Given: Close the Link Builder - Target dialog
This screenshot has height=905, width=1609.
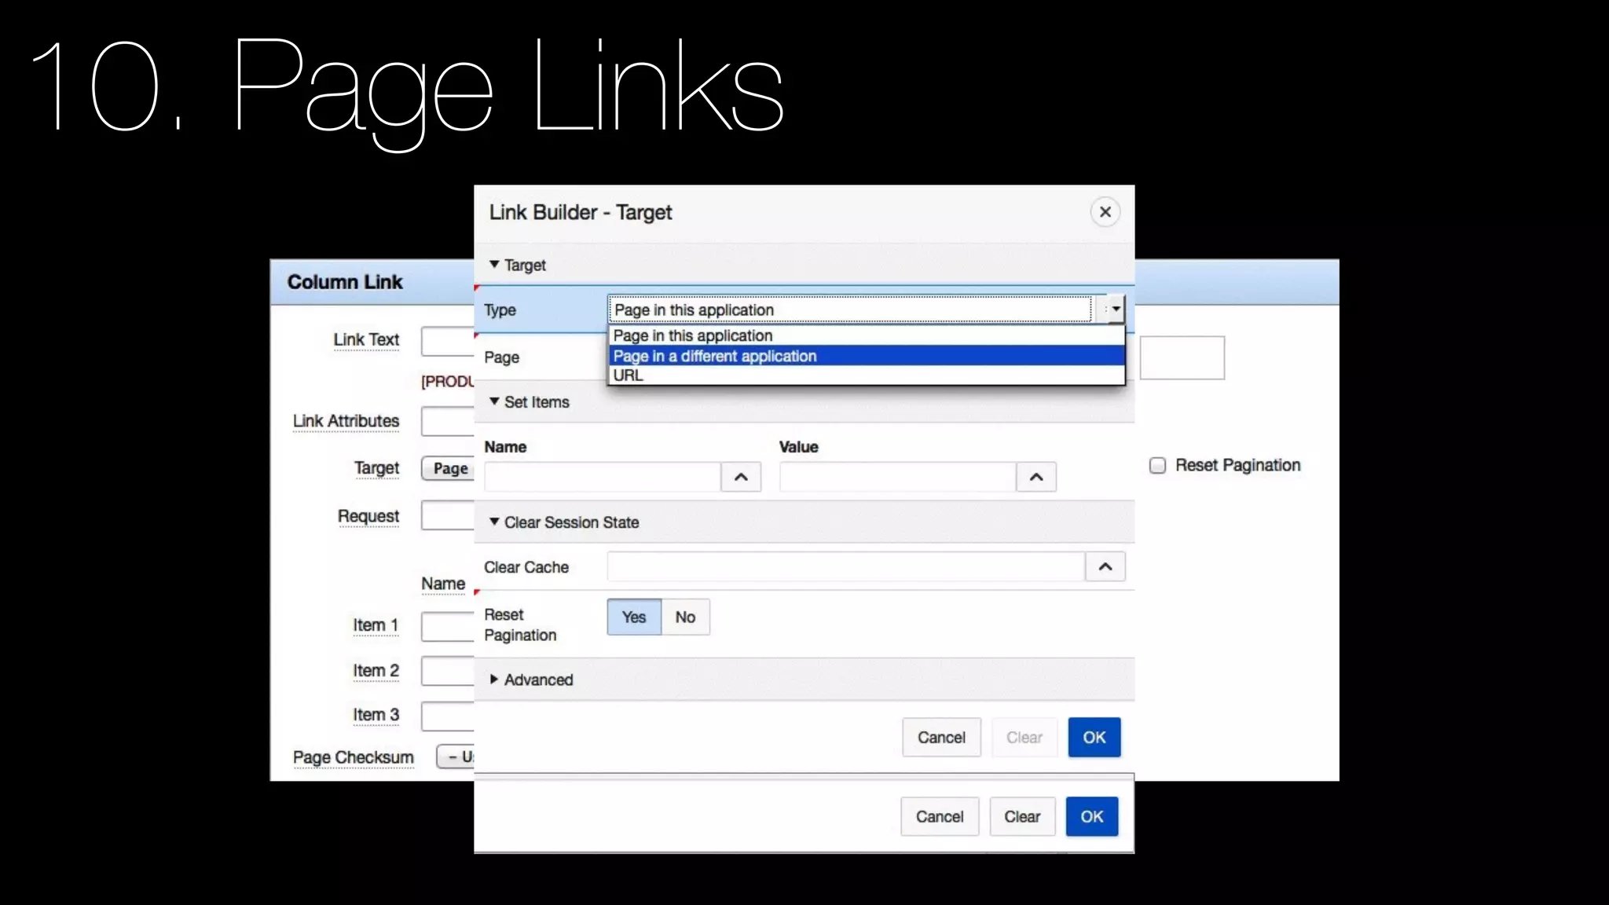Looking at the screenshot, I should [1105, 212].
